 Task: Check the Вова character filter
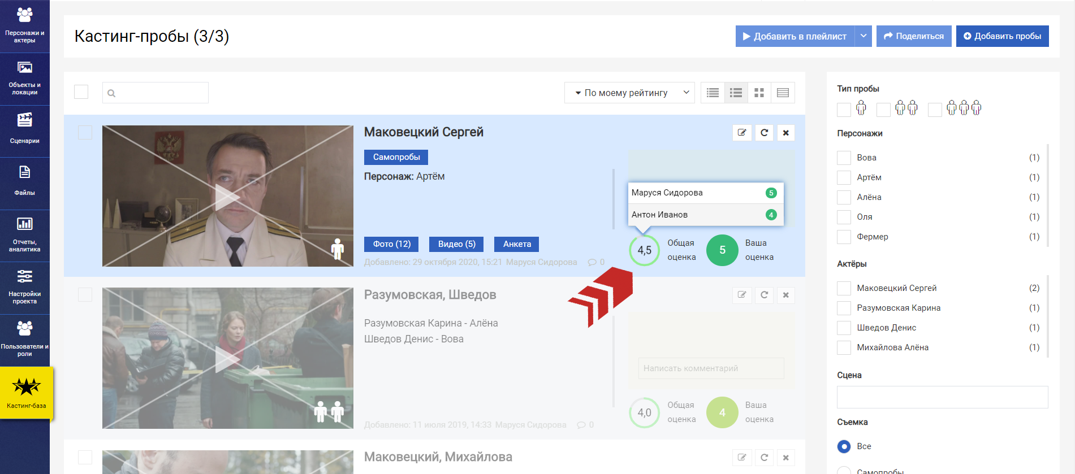[844, 158]
